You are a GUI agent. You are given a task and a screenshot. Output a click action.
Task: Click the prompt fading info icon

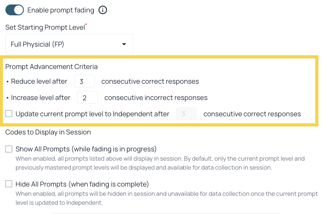pyautogui.click(x=103, y=10)
